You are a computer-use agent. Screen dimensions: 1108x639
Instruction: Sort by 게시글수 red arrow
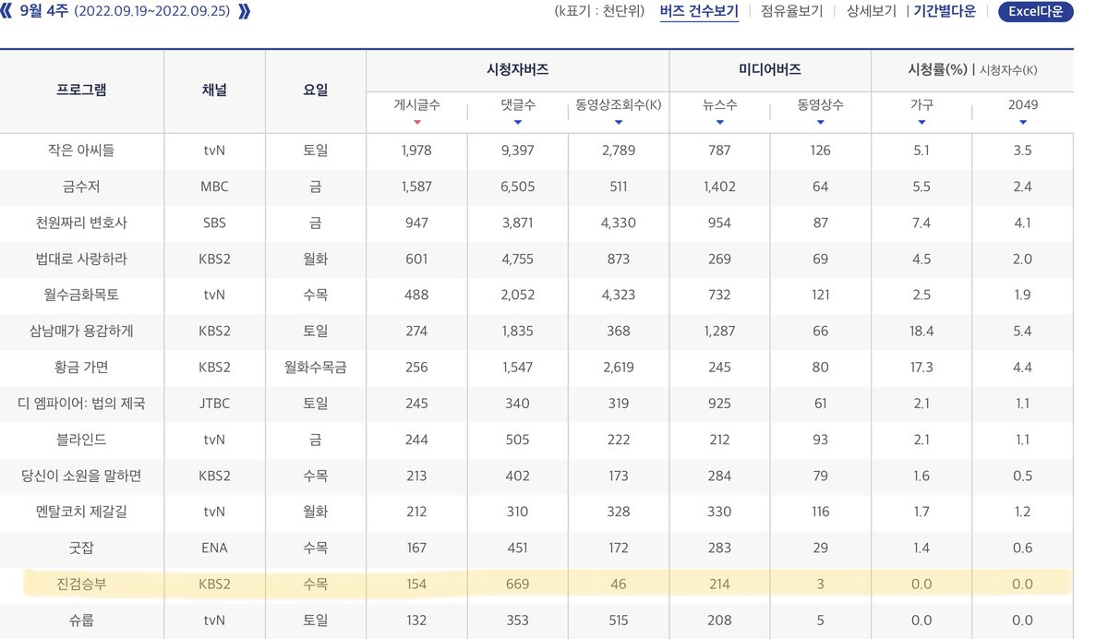[x=417, y=123]
